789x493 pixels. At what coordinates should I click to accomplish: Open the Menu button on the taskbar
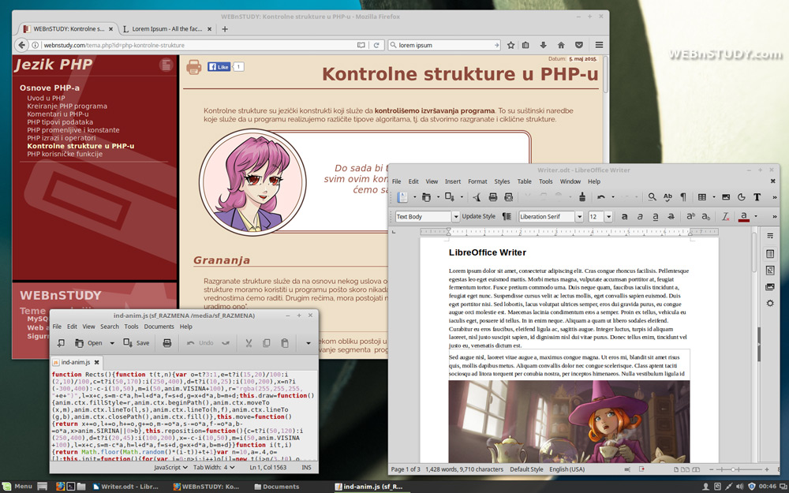tap(17, 487)
